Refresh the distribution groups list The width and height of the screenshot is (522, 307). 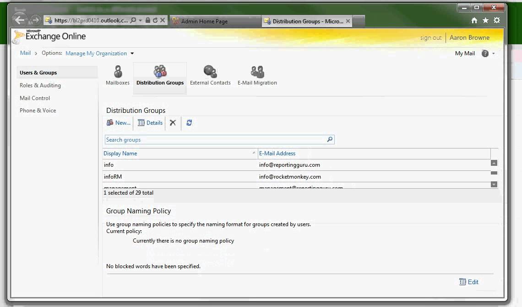pyautogui.click(x=189, y=123)
